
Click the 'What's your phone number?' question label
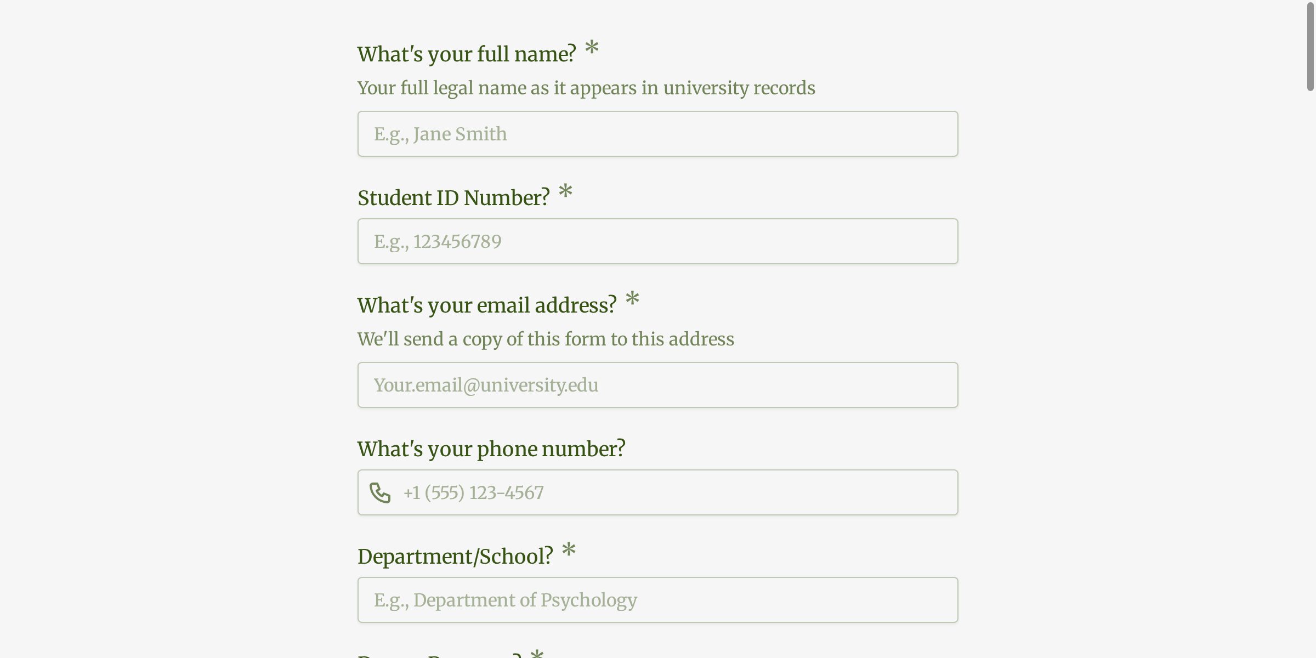[491, 448]
